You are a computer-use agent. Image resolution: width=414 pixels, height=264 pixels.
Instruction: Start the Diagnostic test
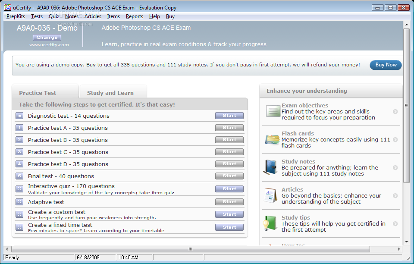229,116
